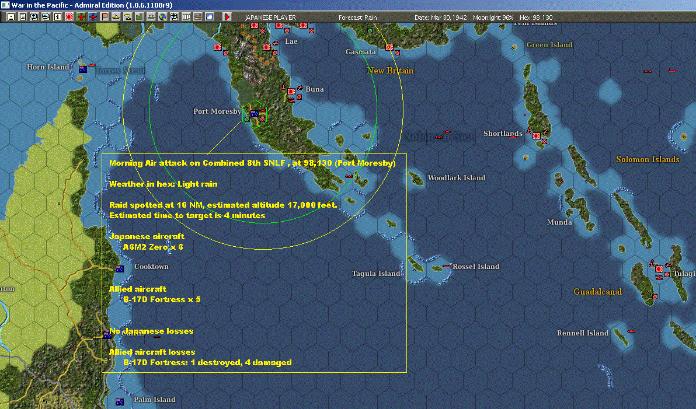Select the Australian flag at Horn Island
Screen dimensions: 696x409
[x=82, y=69]
